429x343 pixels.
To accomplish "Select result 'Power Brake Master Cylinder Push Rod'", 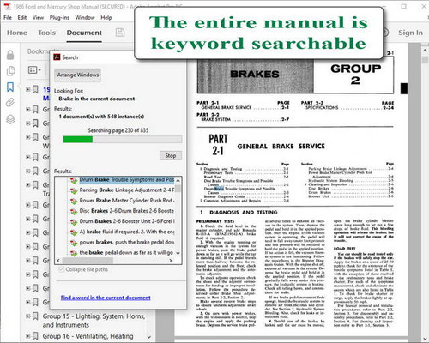I will [127, 201].
